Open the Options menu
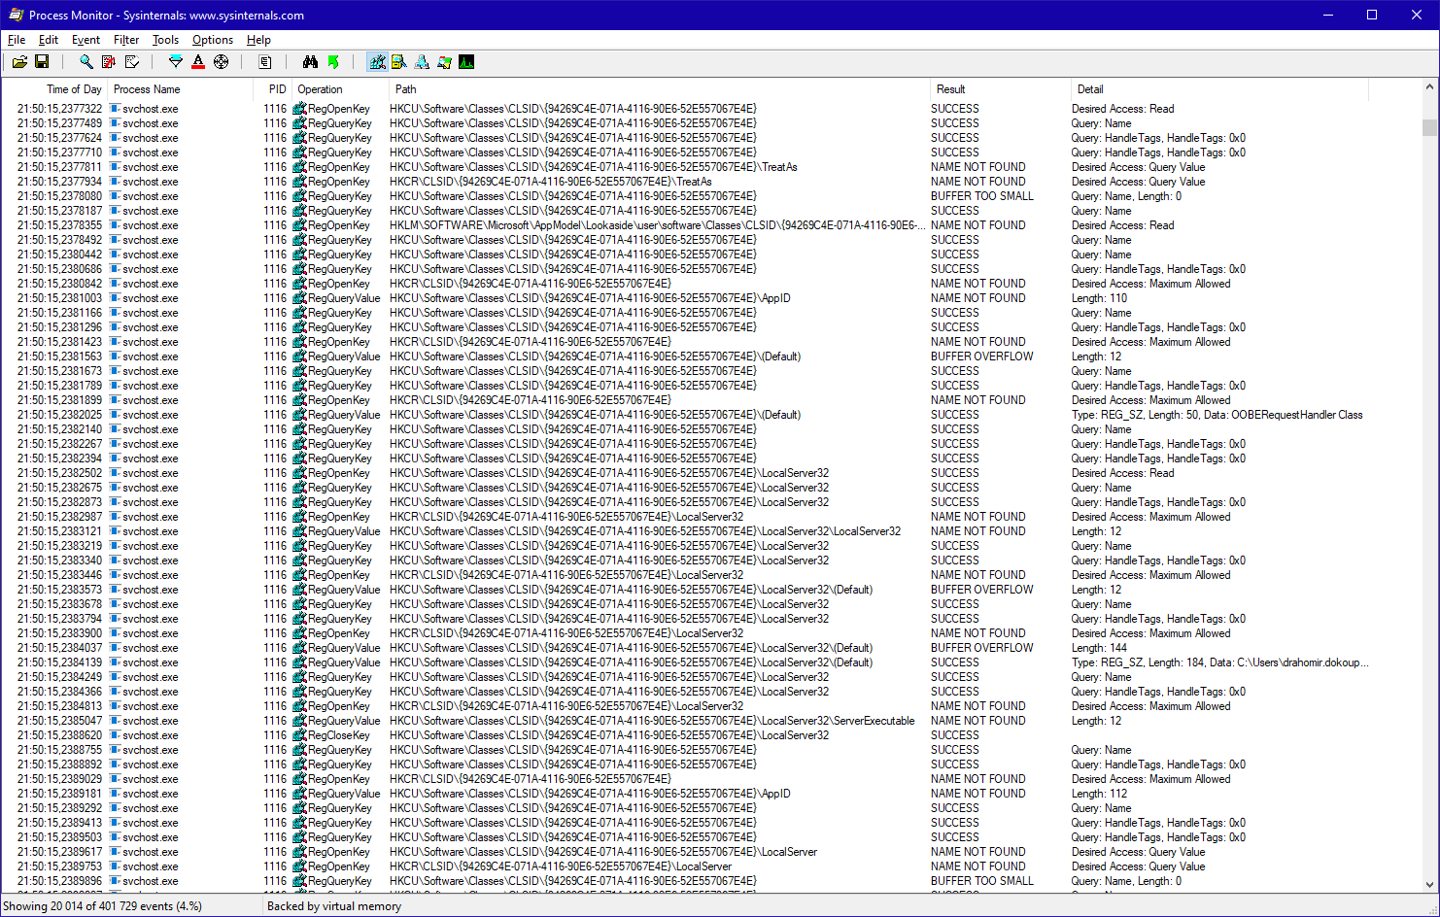 (x=212, y=40)
